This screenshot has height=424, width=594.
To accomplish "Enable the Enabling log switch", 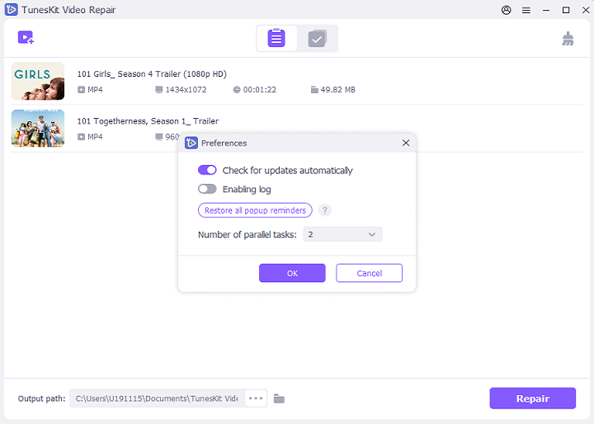I will [x=207, y=189].
